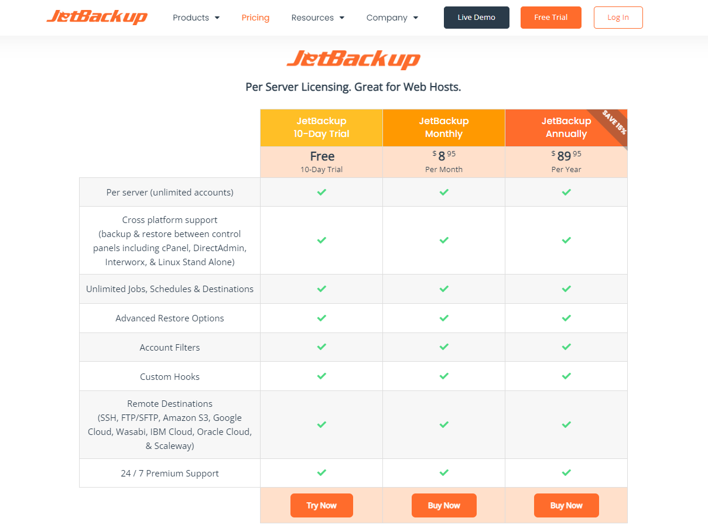Screen dimensions: 708x528
Task: Click the Save 15% ribbon on the Annually plan
Action: click(x=613, y=123)
